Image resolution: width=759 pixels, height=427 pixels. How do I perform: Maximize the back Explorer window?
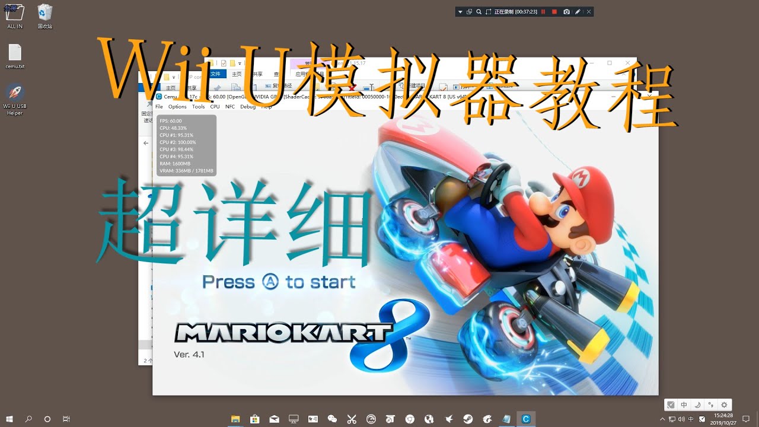pos(609,63)
